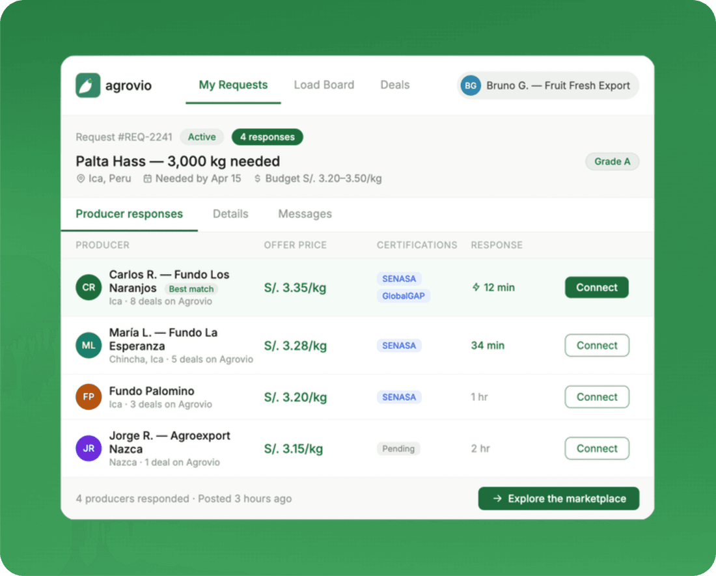Click the BG user avatar
716x576 pixels.
point(471,85)
